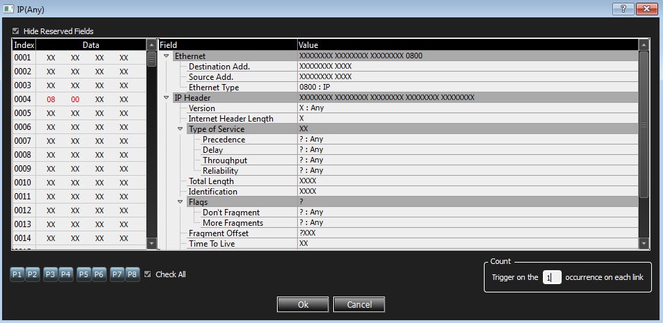
Task: Toggle port P1 button
Action: 17,274
